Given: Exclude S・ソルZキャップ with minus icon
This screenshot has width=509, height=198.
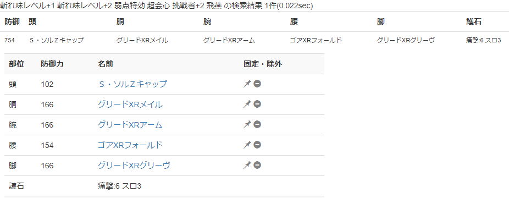Looking at the screenshot, I should [257, 84].
